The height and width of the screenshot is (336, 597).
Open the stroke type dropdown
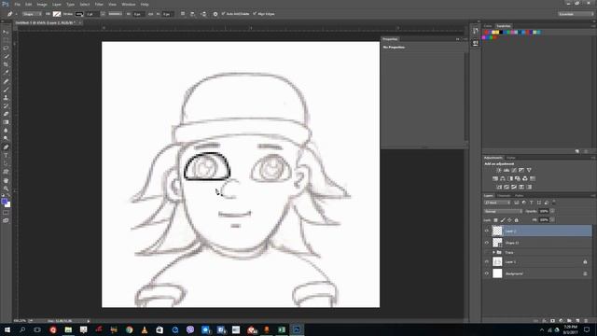pyautogui.click(x=115, y=14)
